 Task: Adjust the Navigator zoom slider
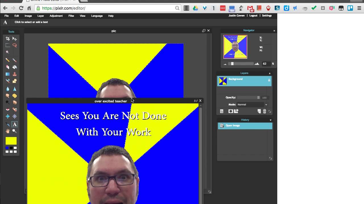click(241, 64)
